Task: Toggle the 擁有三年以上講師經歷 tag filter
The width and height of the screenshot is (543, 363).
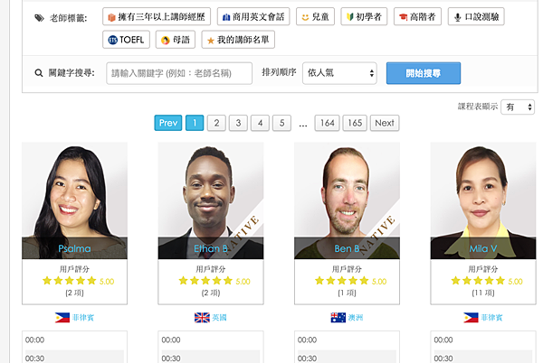Action: [157, 16]
